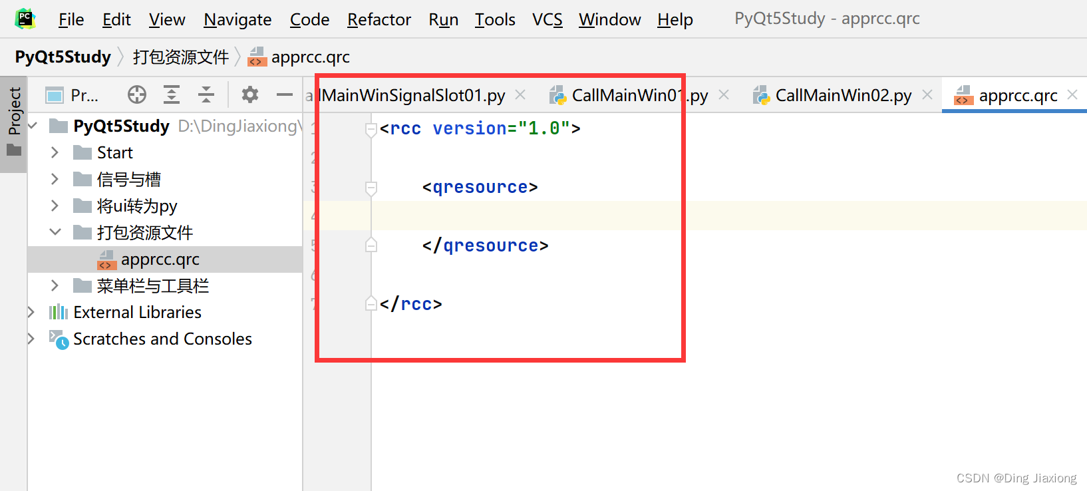Toggle the Project tool window side tab

point(14,124)
